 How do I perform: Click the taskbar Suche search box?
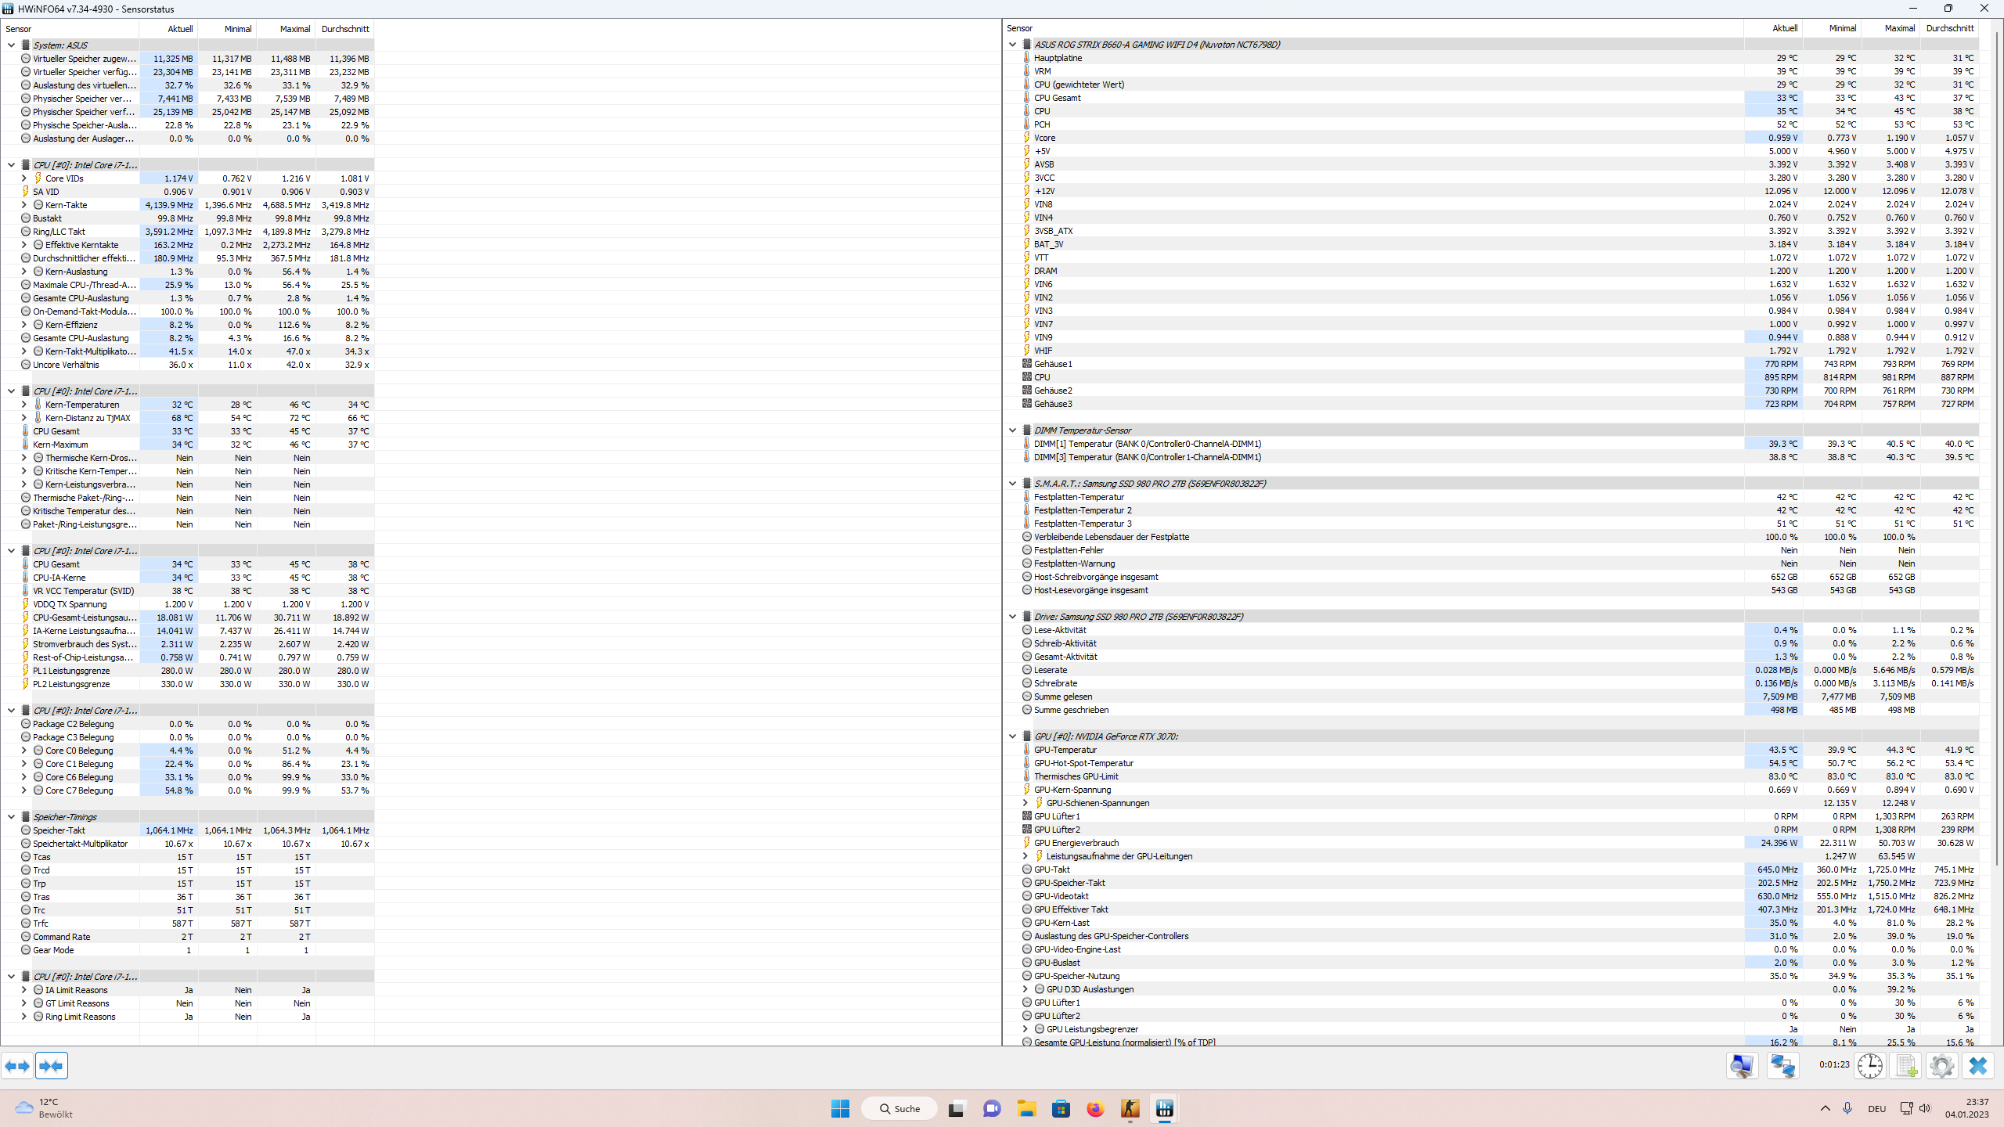(899, 1109)
